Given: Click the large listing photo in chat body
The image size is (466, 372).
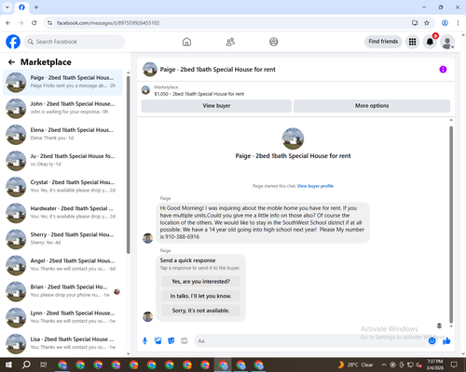Looking at the screenshot, I should (x=293, y=139).
